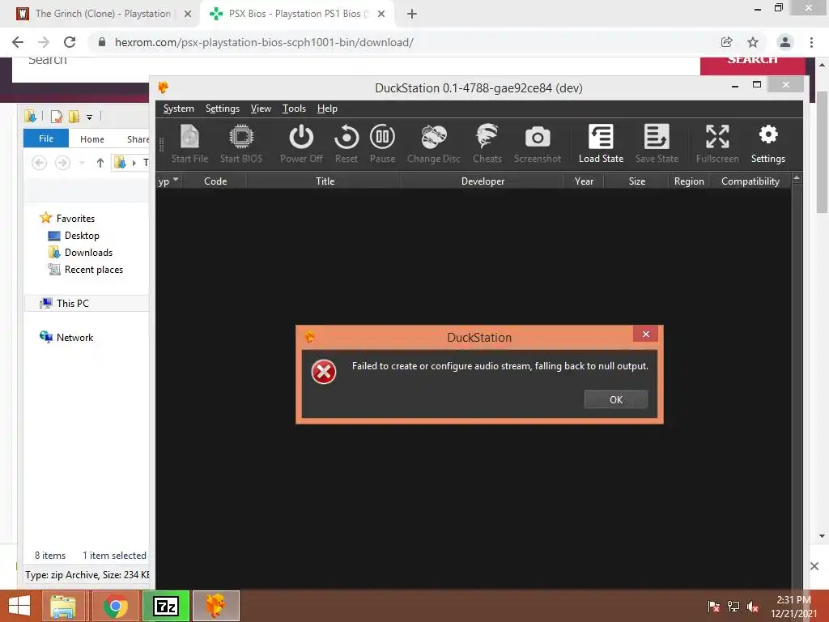This screenshot has width=829, height=622.
Task: Click Explorer Forward arrow button
Action: point(62,163)
